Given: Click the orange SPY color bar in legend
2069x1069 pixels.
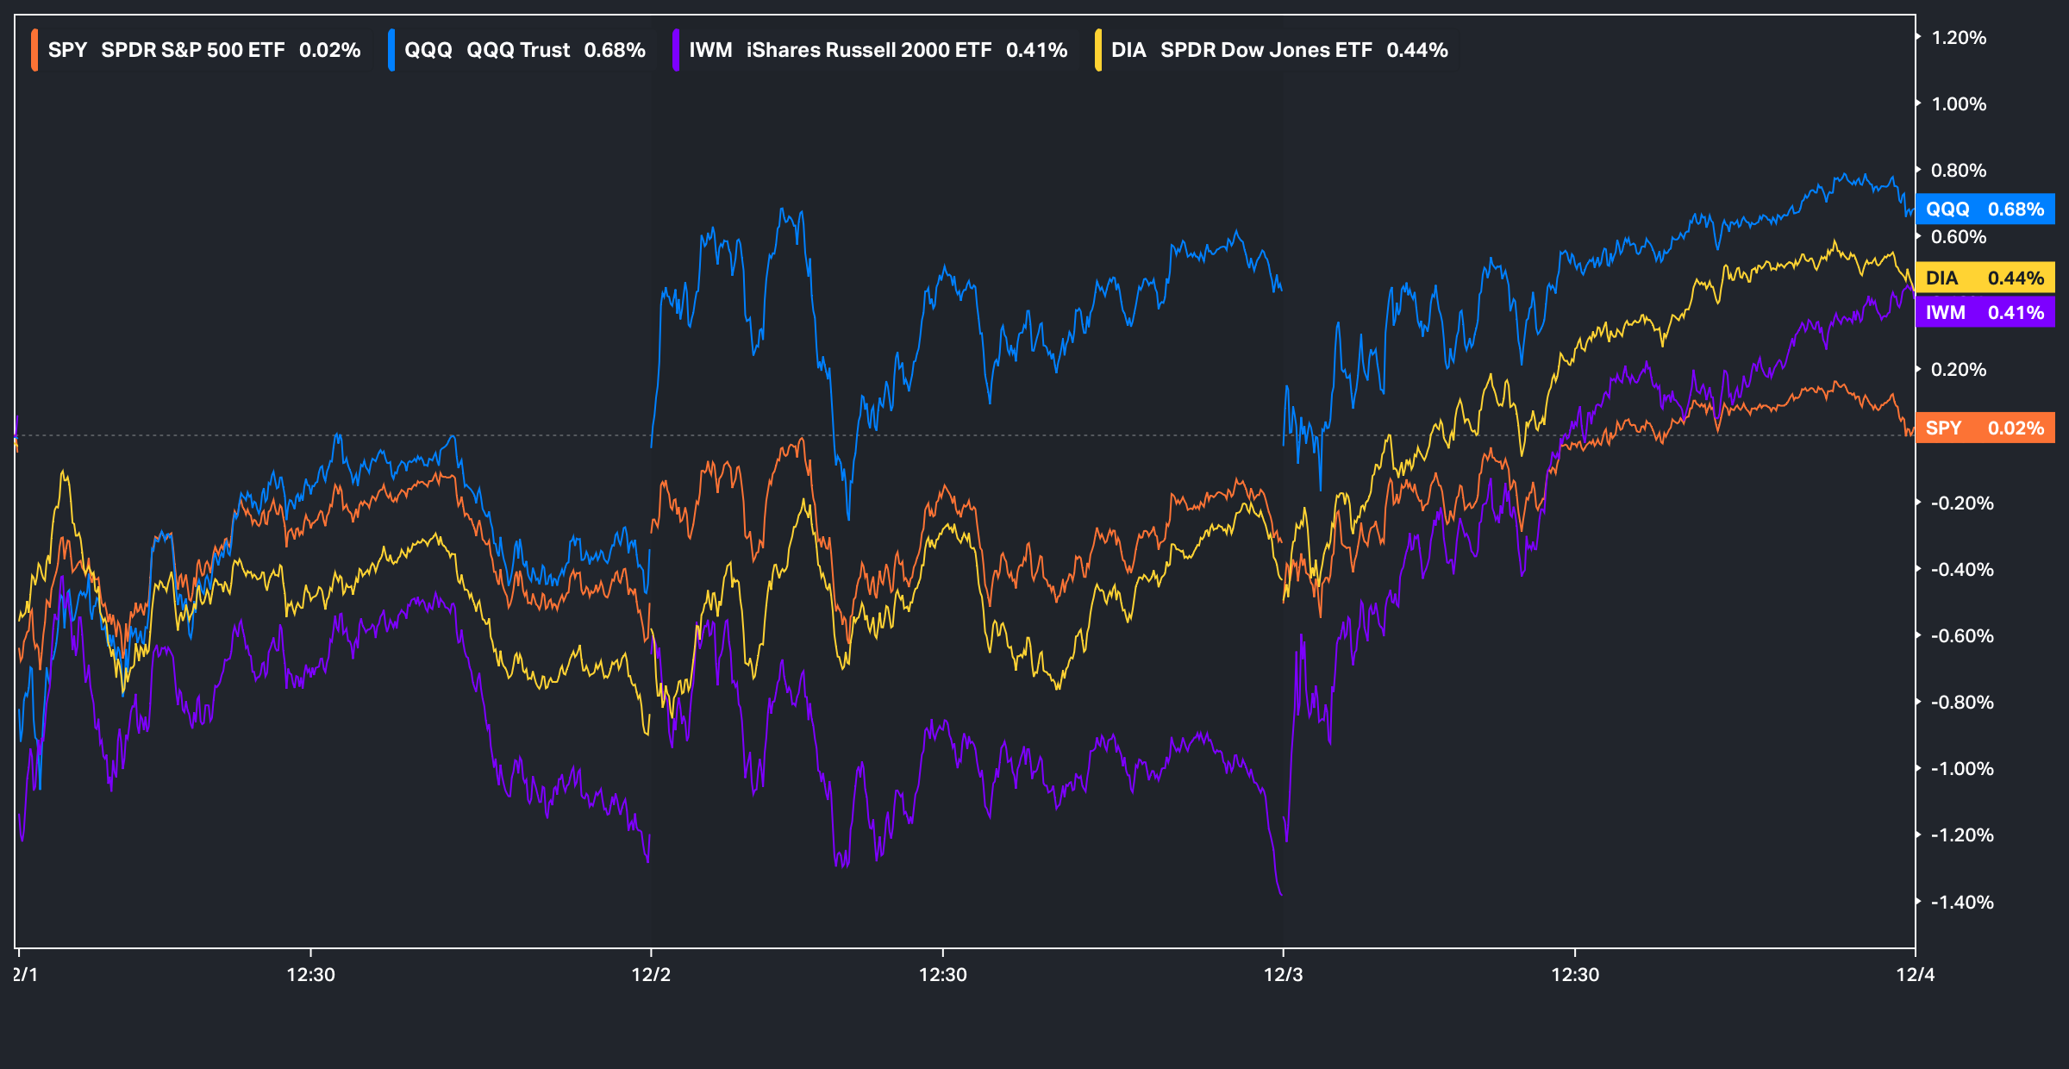Looking at the screenshot, I should click(x=34, y=50).
